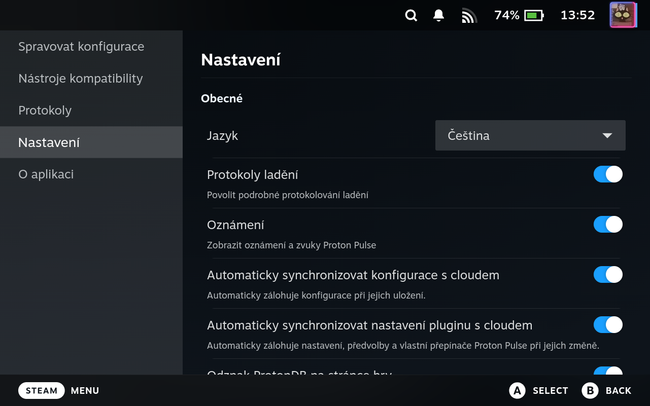Open the notifications bell icon
The image size is (650, 406).
click(439, 16)
